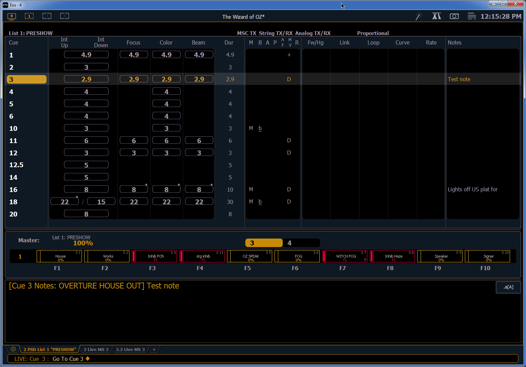The width and height of the screenshot is (526, 367).
Task: Click cue 3 Color time 2.9
Action: 166,79
